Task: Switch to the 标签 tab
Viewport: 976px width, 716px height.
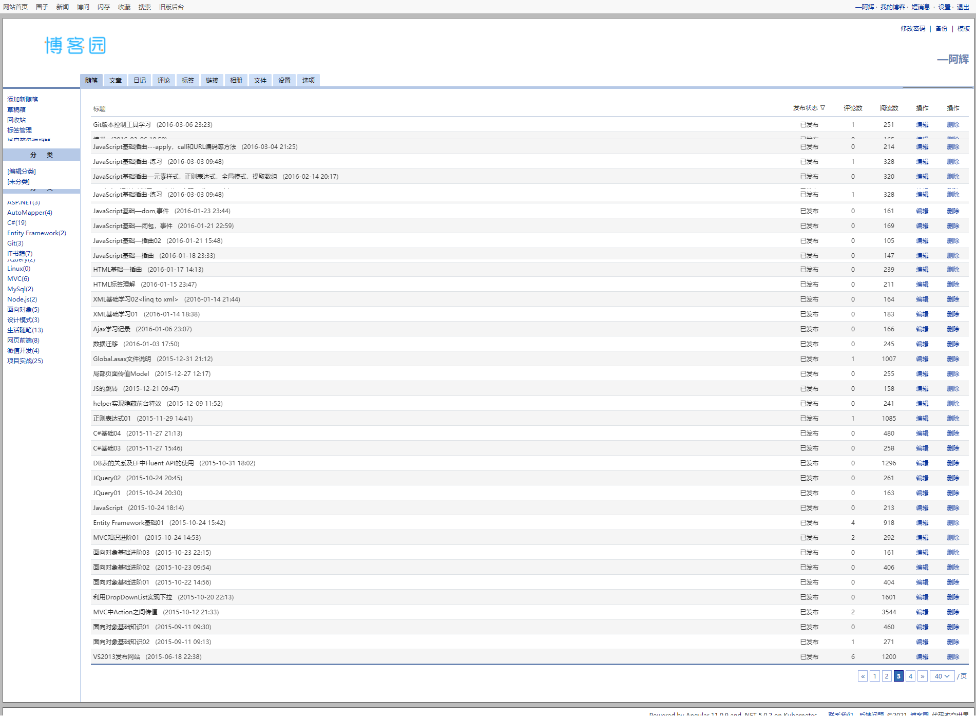Action: 188,80
